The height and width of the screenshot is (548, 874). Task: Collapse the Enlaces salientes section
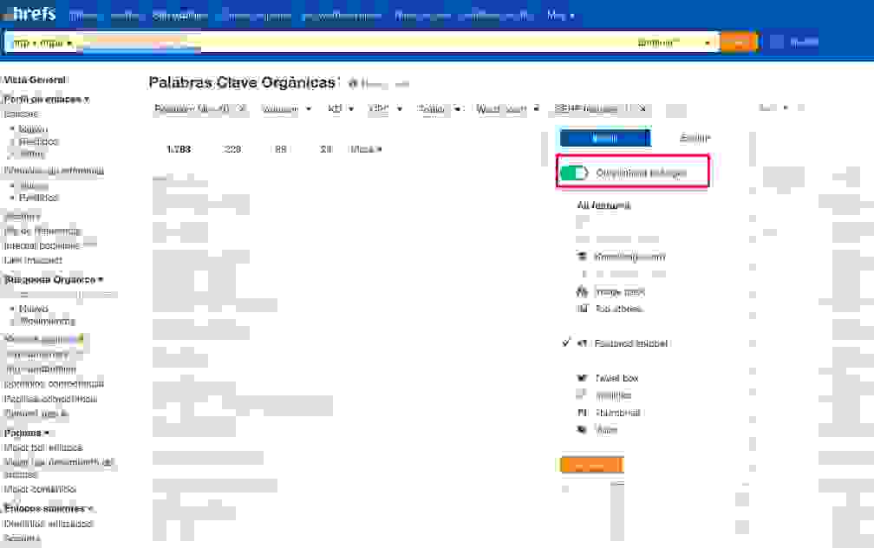click(x=49, y=508)
